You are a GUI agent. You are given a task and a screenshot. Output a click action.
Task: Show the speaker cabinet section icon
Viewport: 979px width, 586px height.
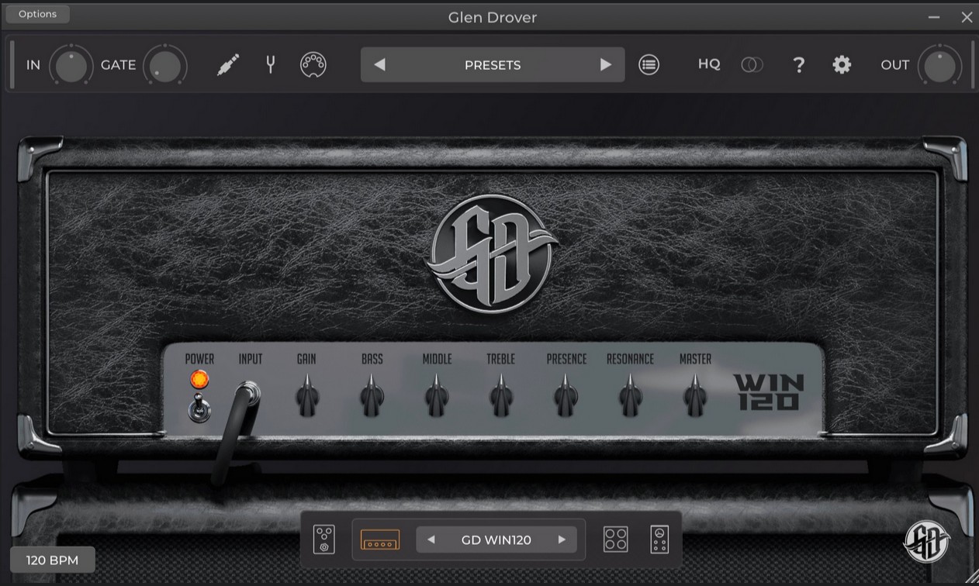tap(615, 539)
